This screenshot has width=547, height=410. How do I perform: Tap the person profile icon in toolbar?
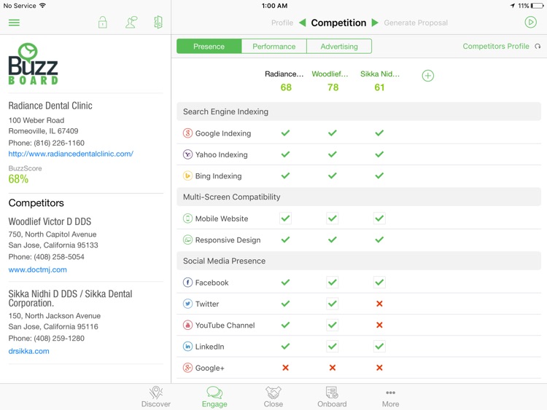[x=131, y=23]
